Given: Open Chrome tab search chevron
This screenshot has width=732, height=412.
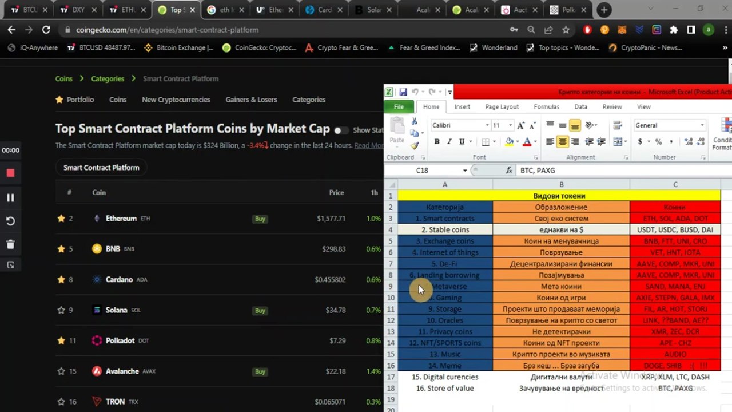Looking at the screenshot, I should click(651, 9).
